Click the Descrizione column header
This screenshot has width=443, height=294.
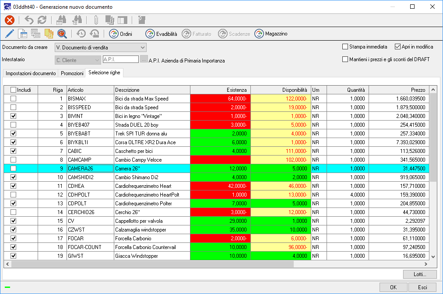(152, 90)
